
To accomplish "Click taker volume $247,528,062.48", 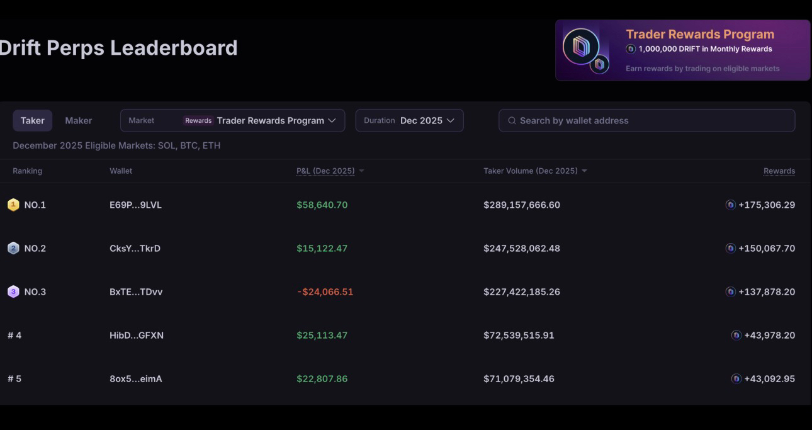I will [521, 248].
